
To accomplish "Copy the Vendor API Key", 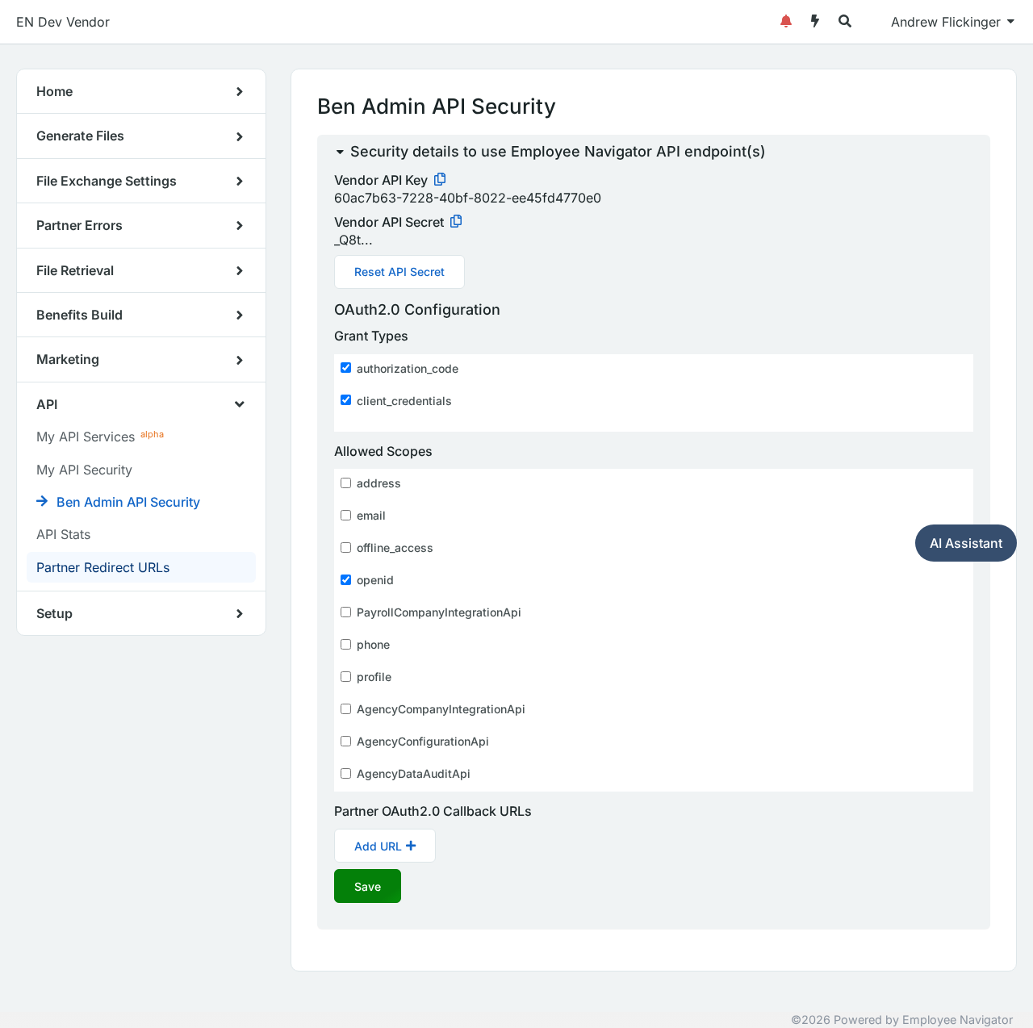I will 440,179.
